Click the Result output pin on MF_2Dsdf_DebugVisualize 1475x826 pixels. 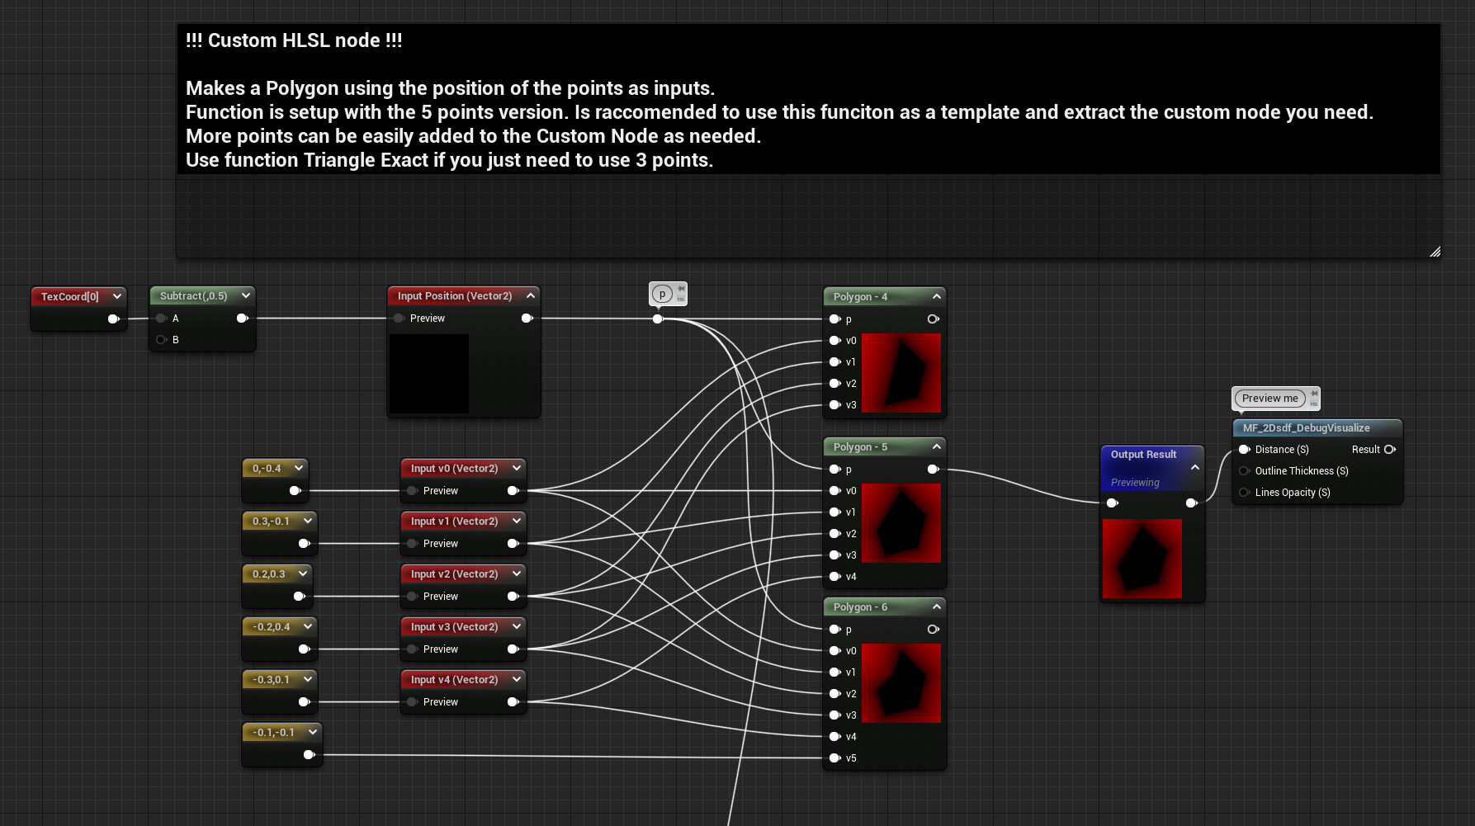pos(1390,449)
